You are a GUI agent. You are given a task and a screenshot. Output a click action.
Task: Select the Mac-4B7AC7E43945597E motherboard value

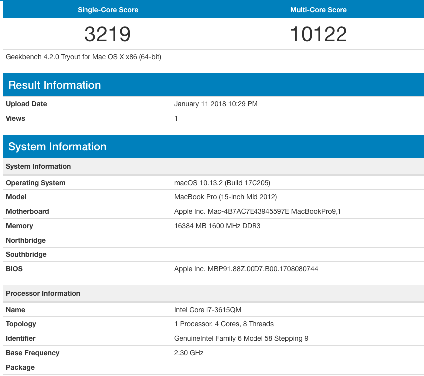click(257, 211)
